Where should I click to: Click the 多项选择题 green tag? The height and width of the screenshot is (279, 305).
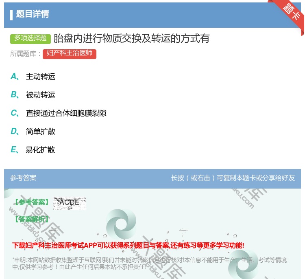pyautogui.click(x=30, y=38)
